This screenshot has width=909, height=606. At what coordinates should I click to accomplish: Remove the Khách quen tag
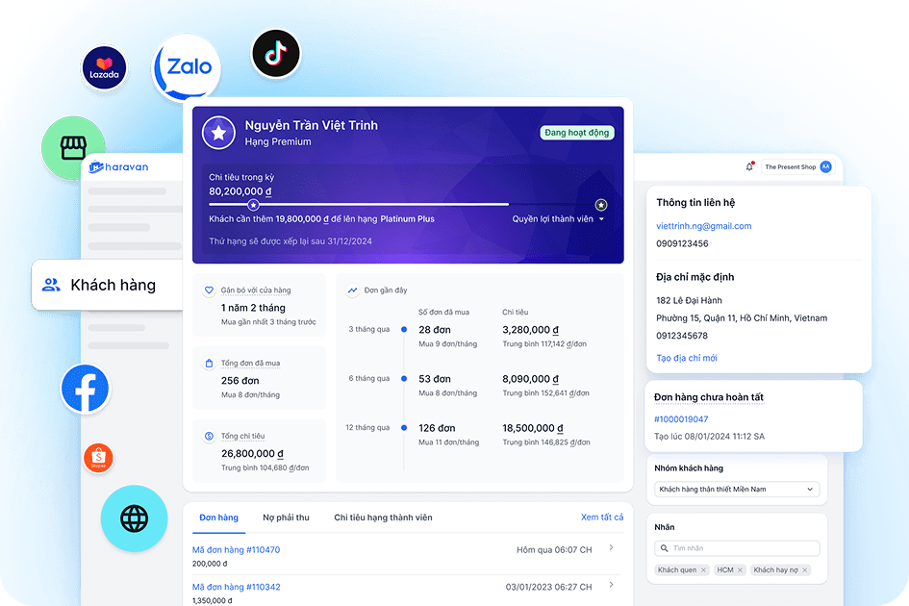pos(703,570)
